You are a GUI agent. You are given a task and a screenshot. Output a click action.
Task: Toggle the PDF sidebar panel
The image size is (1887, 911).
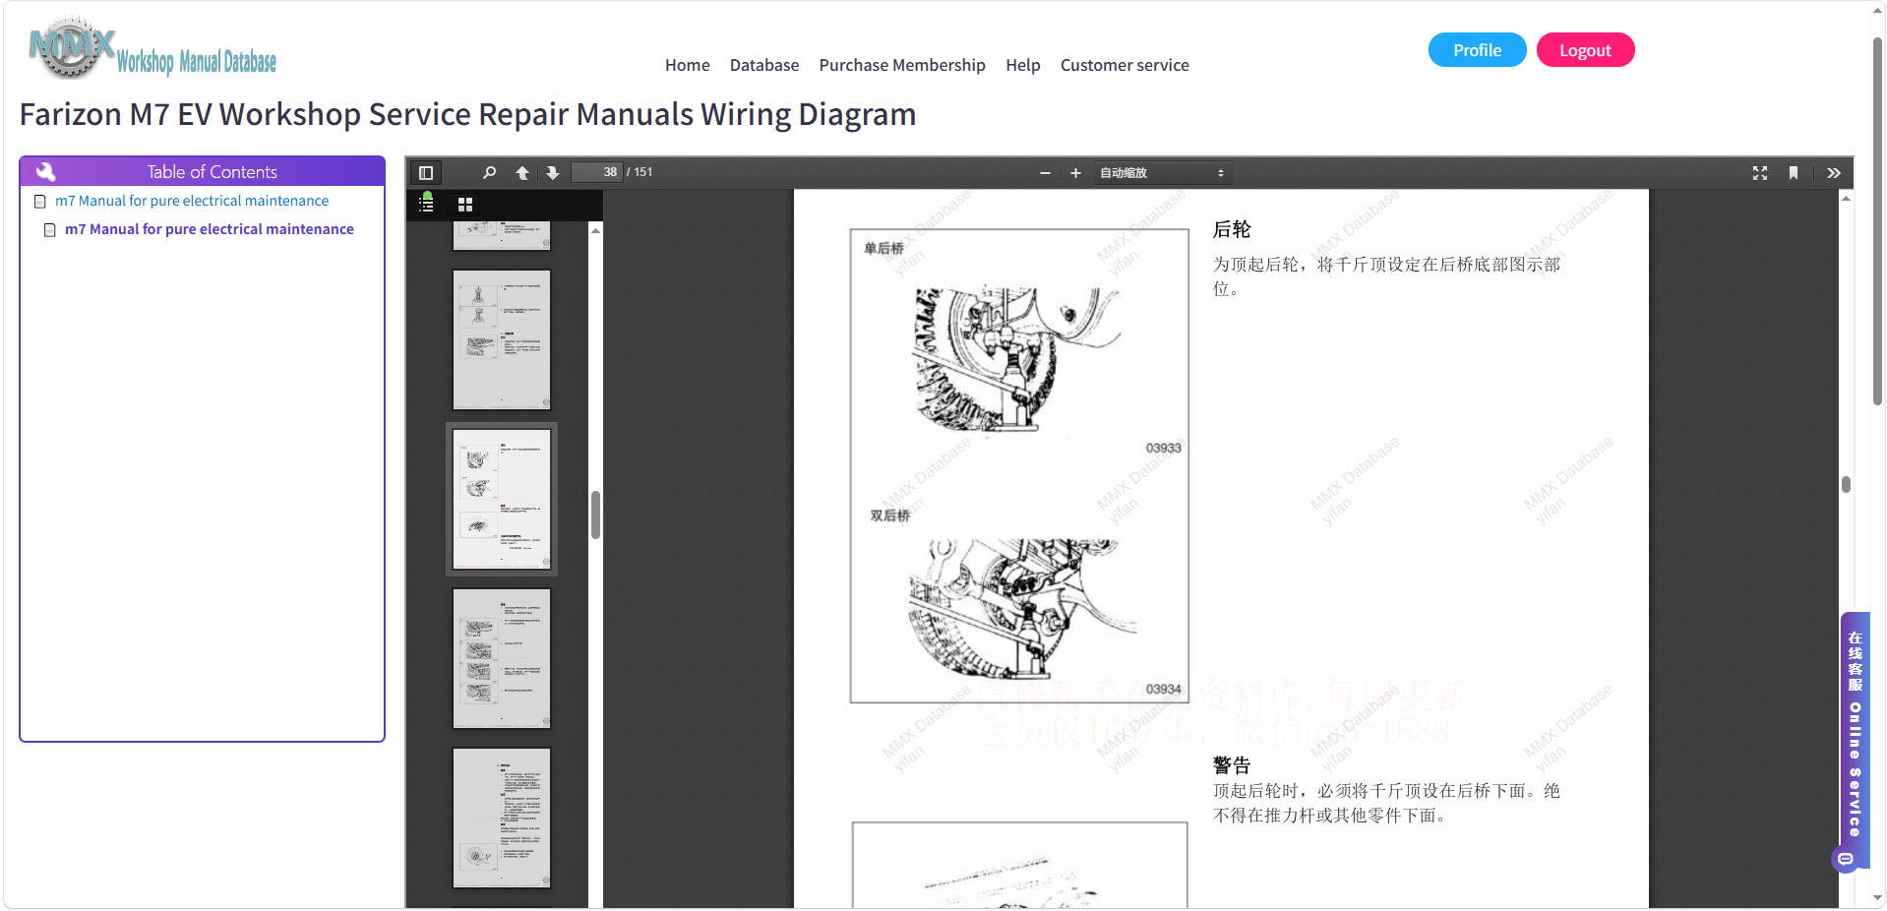coord(426,173)
